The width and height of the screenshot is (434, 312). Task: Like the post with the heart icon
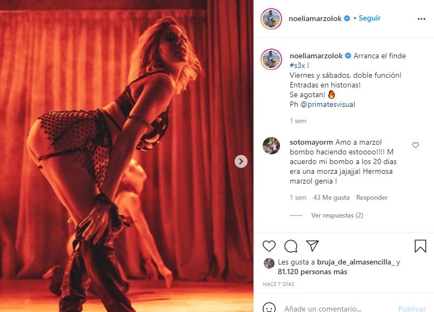click(269, 246)
